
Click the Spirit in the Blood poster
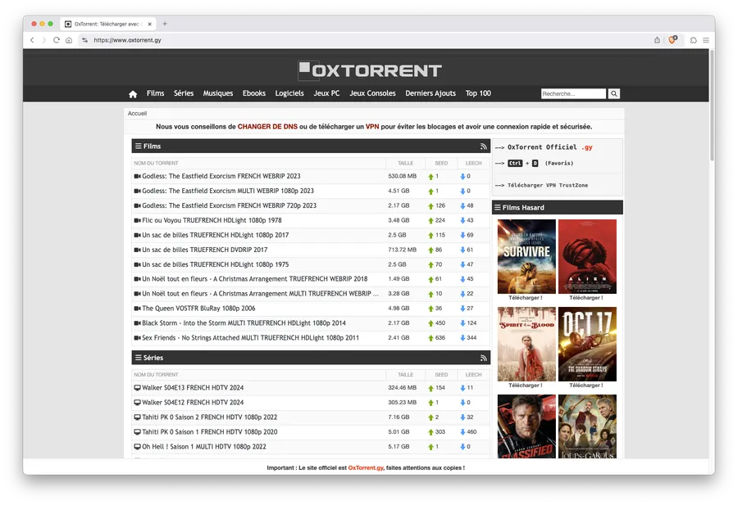[x=526, y=344]
